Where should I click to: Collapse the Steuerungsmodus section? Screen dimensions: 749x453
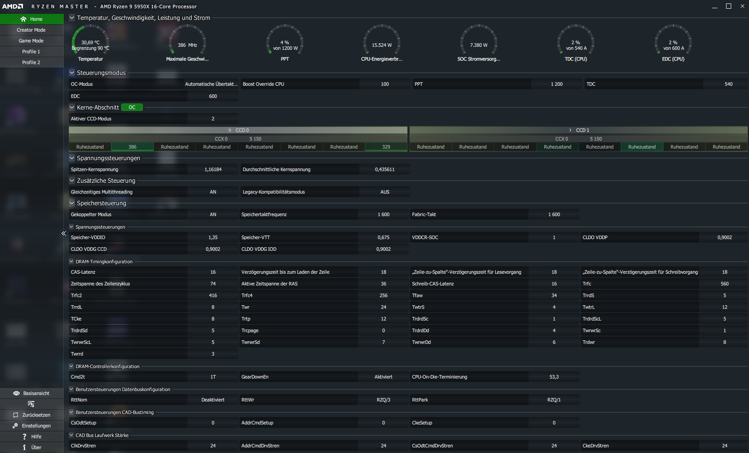point(72,73)
